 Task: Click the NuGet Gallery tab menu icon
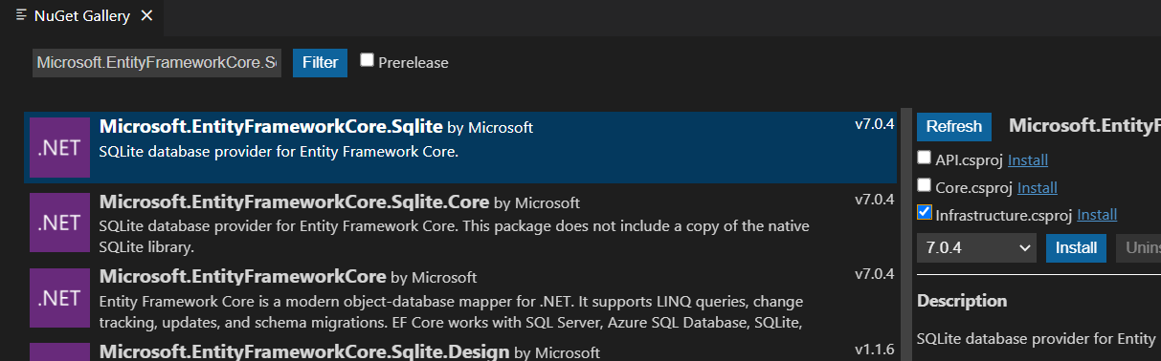pyautogui.click(x=21, y=15)
